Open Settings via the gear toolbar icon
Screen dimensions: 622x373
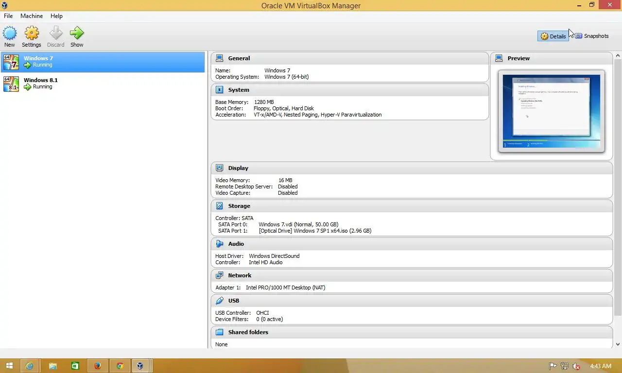[x=32, y=33]
